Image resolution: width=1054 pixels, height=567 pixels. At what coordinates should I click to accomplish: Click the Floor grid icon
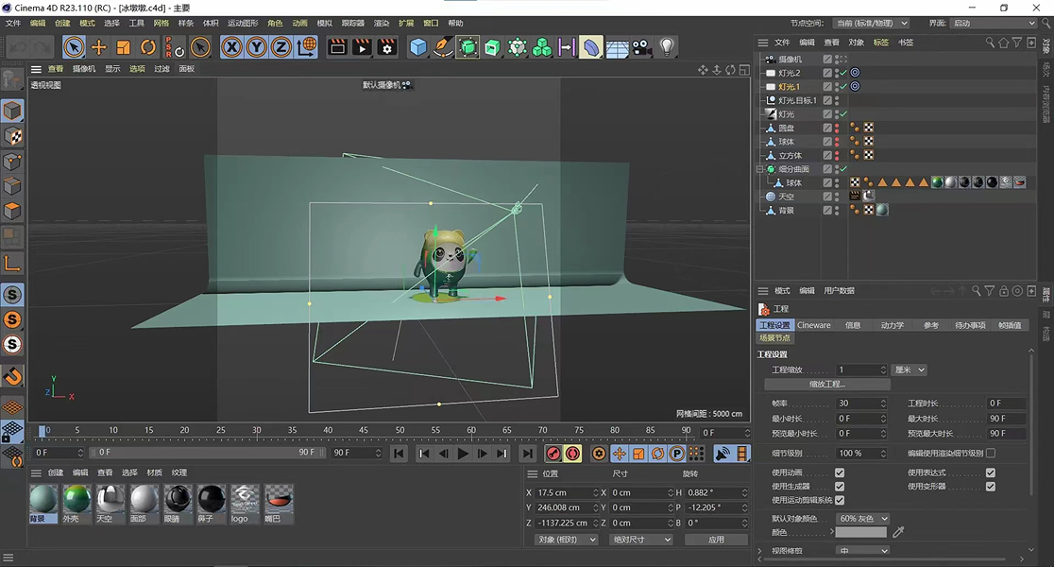[617, 48]
